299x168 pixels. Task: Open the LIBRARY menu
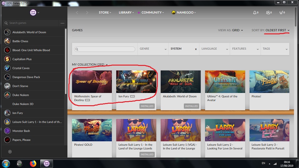click(x=126, y=12)
